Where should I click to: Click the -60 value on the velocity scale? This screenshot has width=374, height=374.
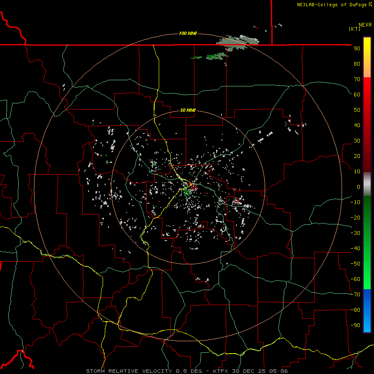(355, 279)
